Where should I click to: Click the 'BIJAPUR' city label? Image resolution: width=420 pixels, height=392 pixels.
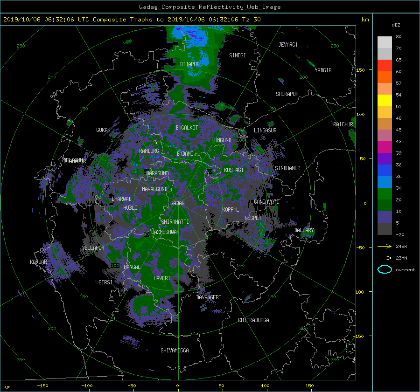(x=189, y=64)
